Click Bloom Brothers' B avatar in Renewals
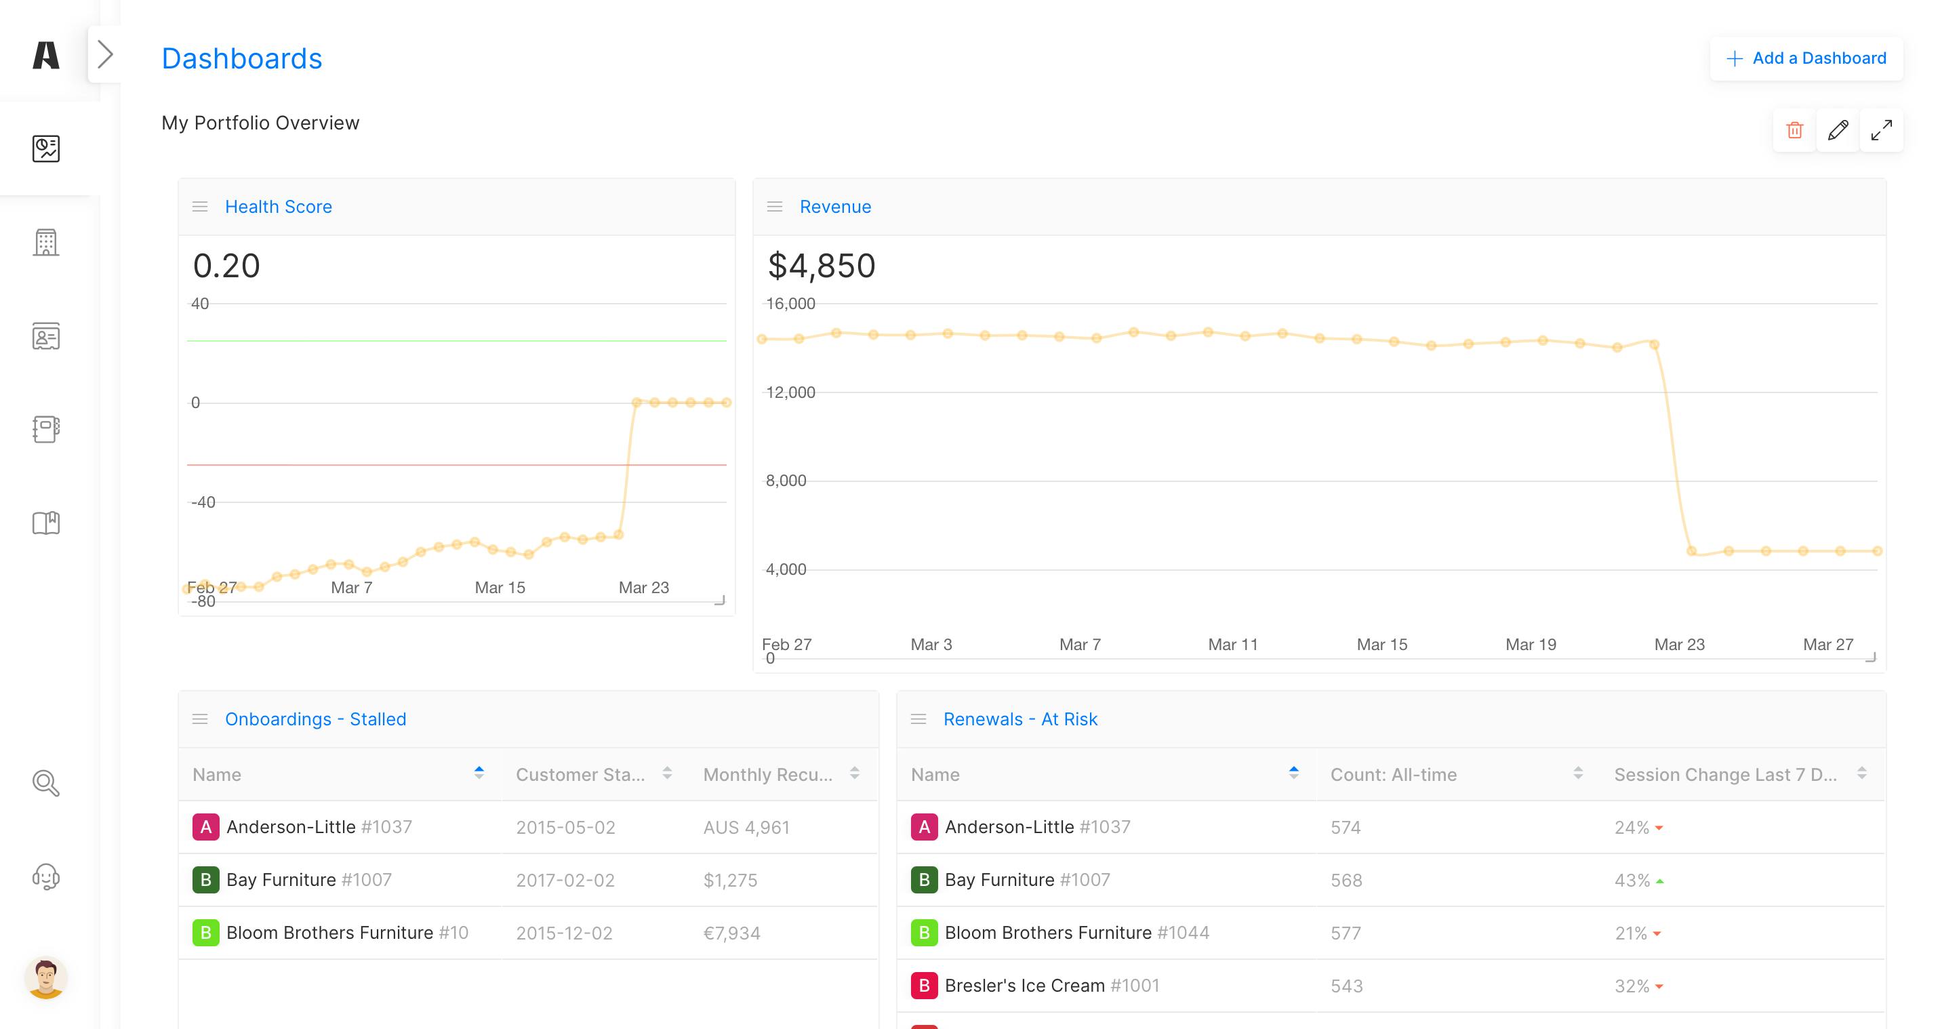Viewport: 1940px width, 1029px height. tap(924, 932)
